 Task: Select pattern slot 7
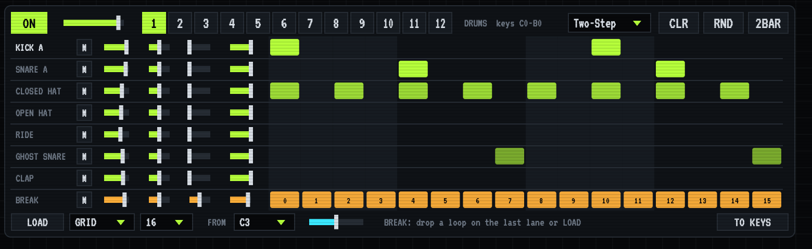coord(310,23)
